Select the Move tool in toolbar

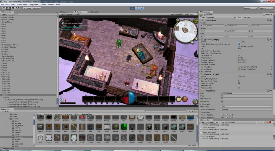point(8,8)
